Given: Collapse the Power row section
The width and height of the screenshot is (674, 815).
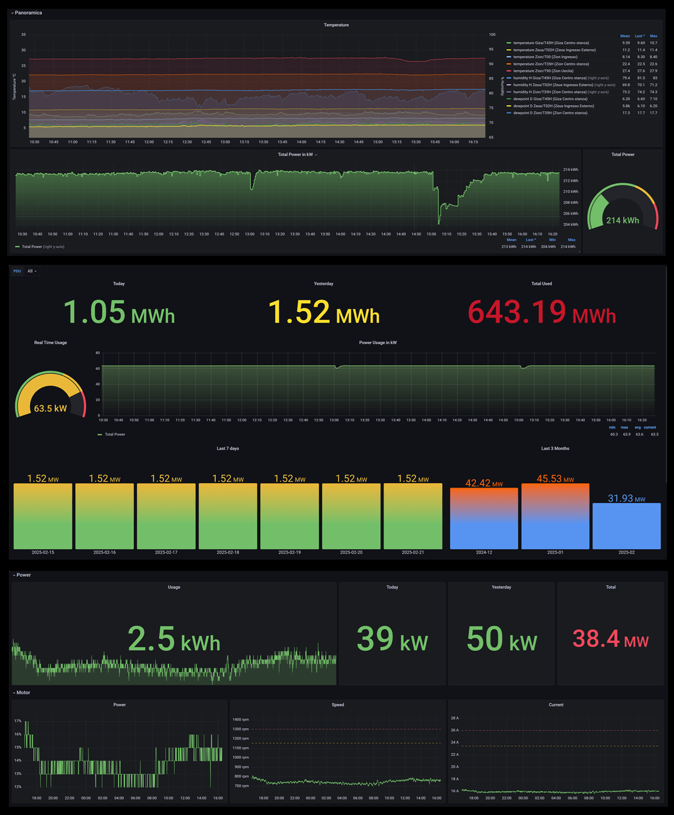Looking at the screenshot, I should click(14, 575).
